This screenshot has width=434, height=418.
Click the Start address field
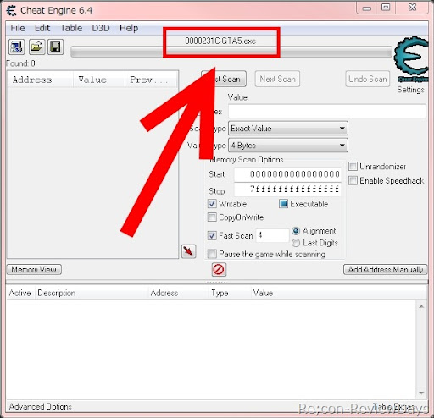[287, 174]
